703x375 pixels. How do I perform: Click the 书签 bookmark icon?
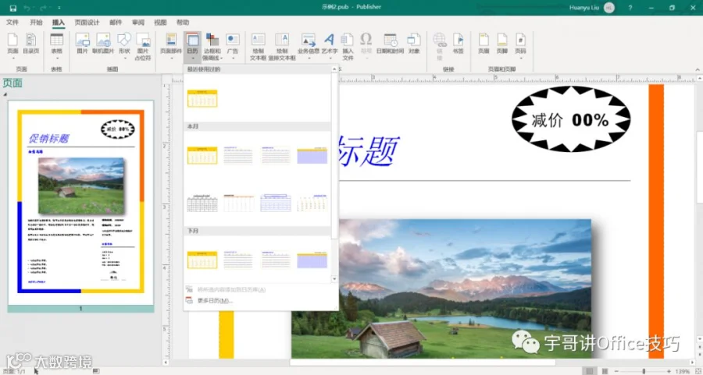point(458,44)
